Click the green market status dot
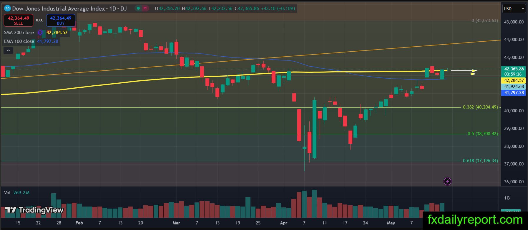528x230 pixels. coord(138,9)
